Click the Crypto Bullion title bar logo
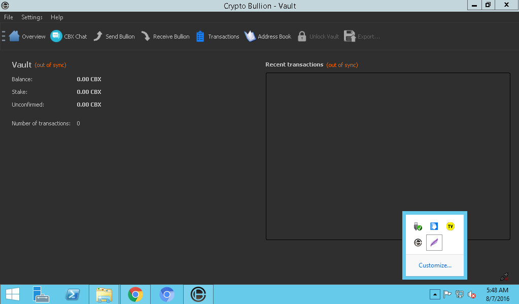Image resolution: width=519 pixels, height=304 pixels. click(5, 6)
